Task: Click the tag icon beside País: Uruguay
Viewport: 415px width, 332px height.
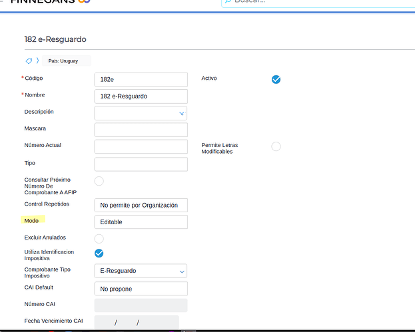Action: (29, 61)
